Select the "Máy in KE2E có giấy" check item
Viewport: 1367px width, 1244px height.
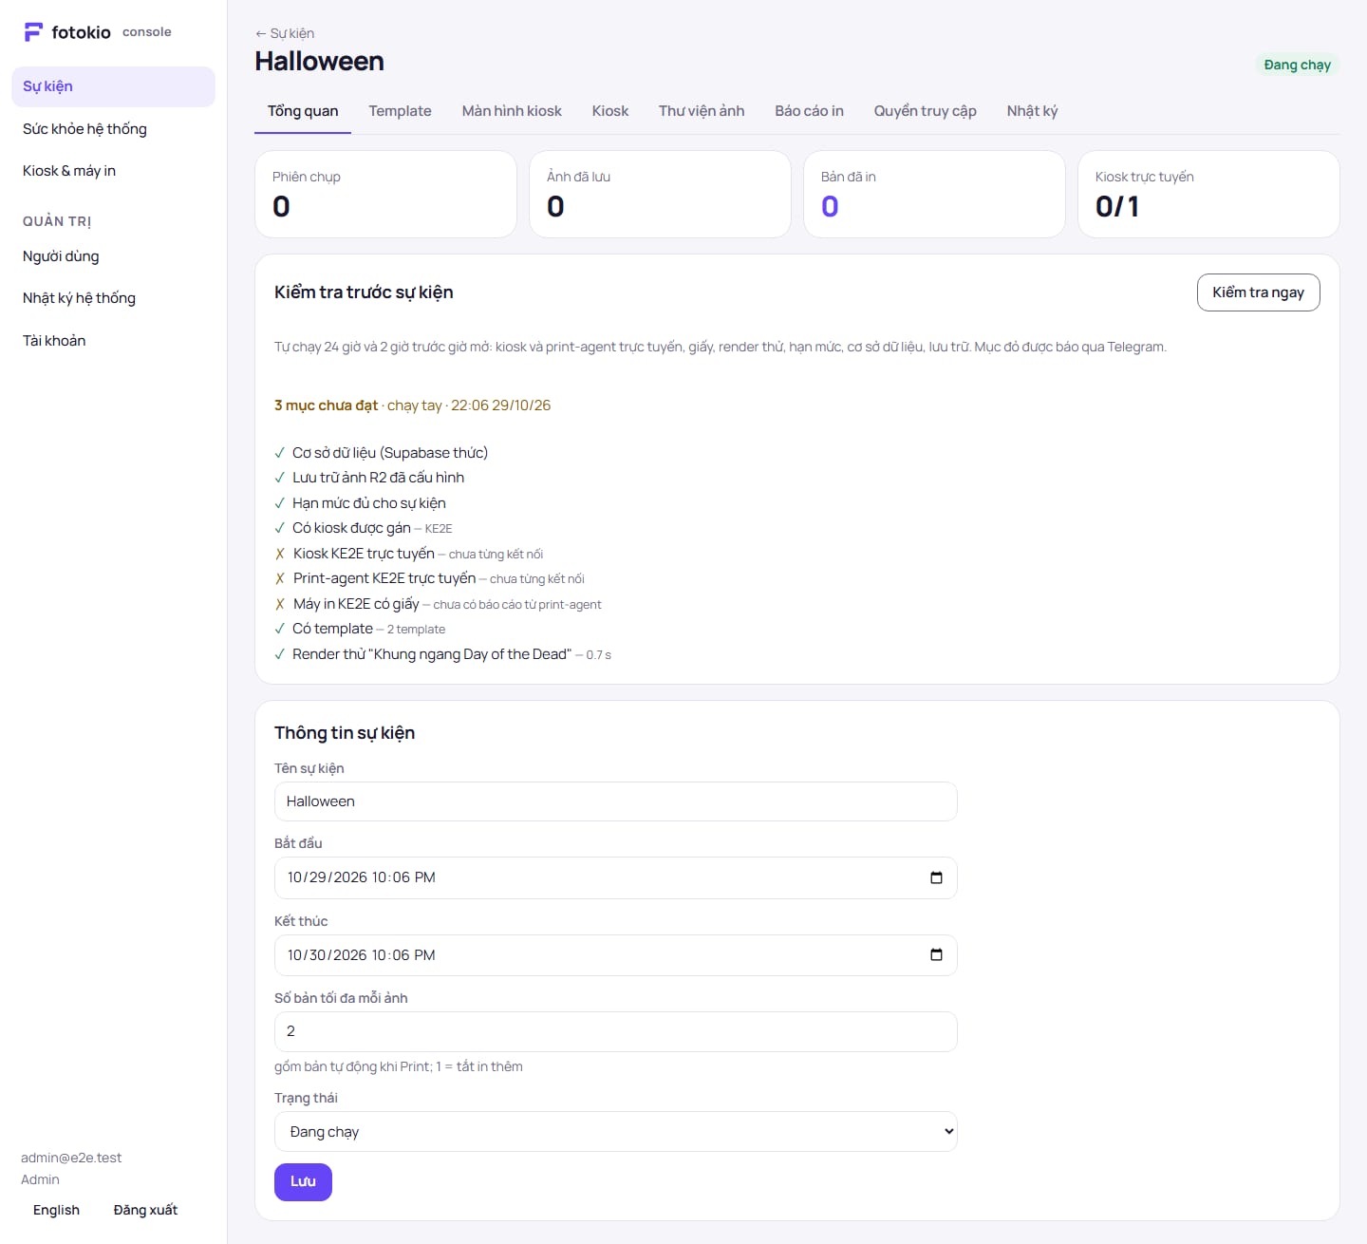(x=438, y=604)
